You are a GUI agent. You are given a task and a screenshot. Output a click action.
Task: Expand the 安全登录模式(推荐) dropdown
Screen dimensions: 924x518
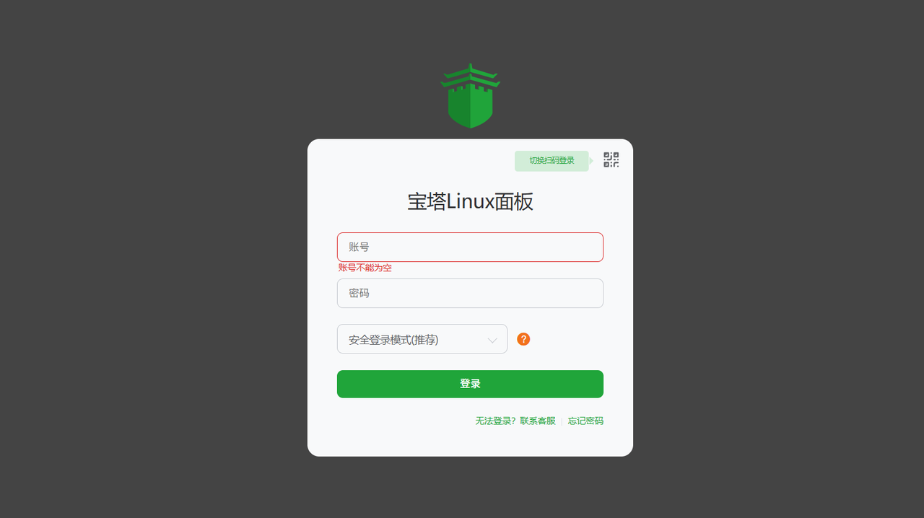(x=422, y=339)
